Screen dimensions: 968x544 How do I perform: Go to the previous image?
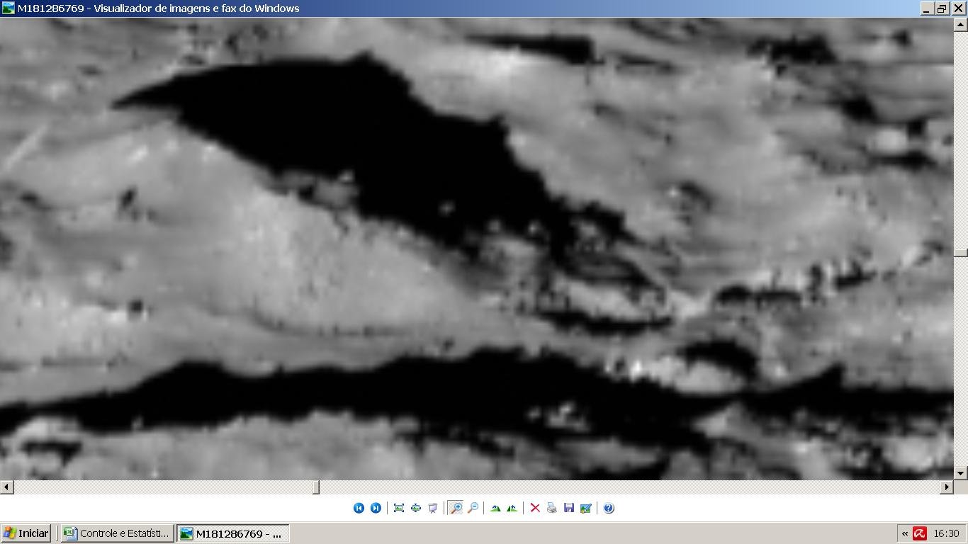point(359,508)
